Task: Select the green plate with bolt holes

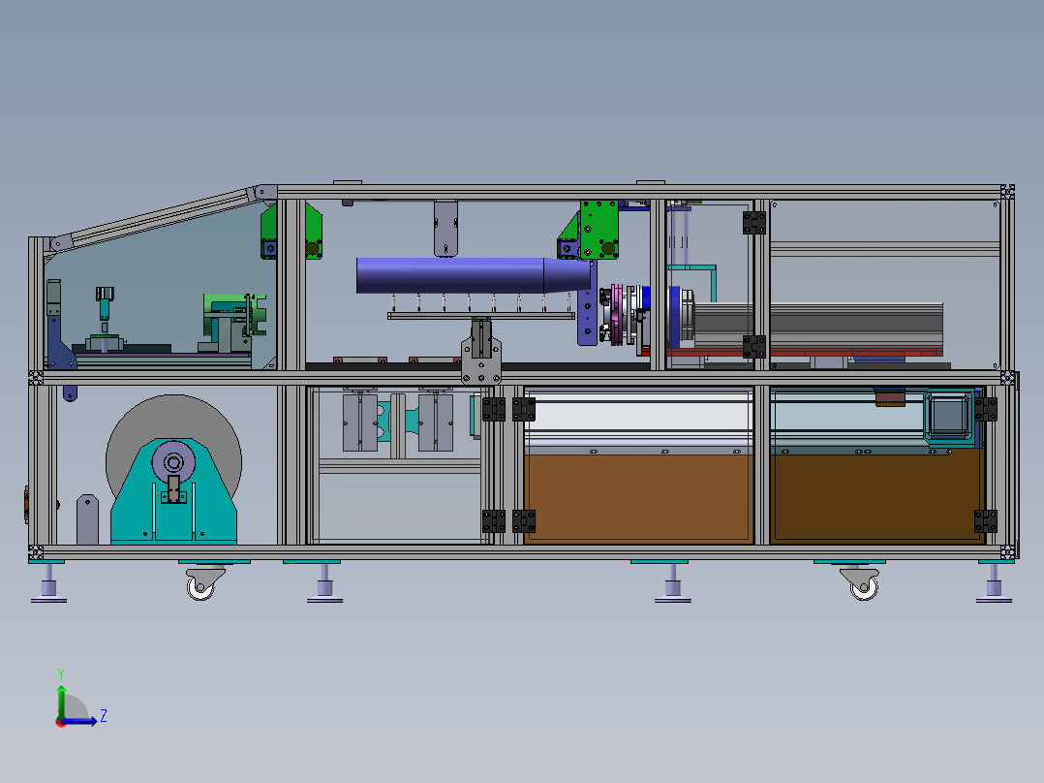Action: tap(599, 230)
